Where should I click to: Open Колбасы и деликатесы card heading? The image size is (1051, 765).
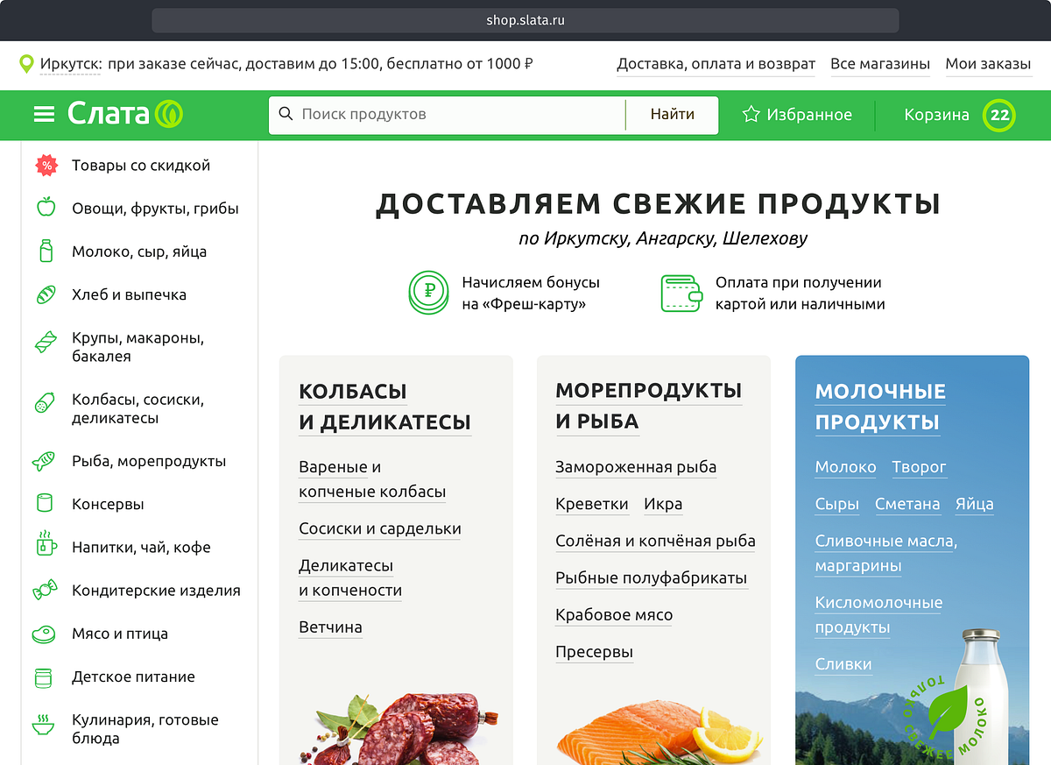tap(384, 406)
